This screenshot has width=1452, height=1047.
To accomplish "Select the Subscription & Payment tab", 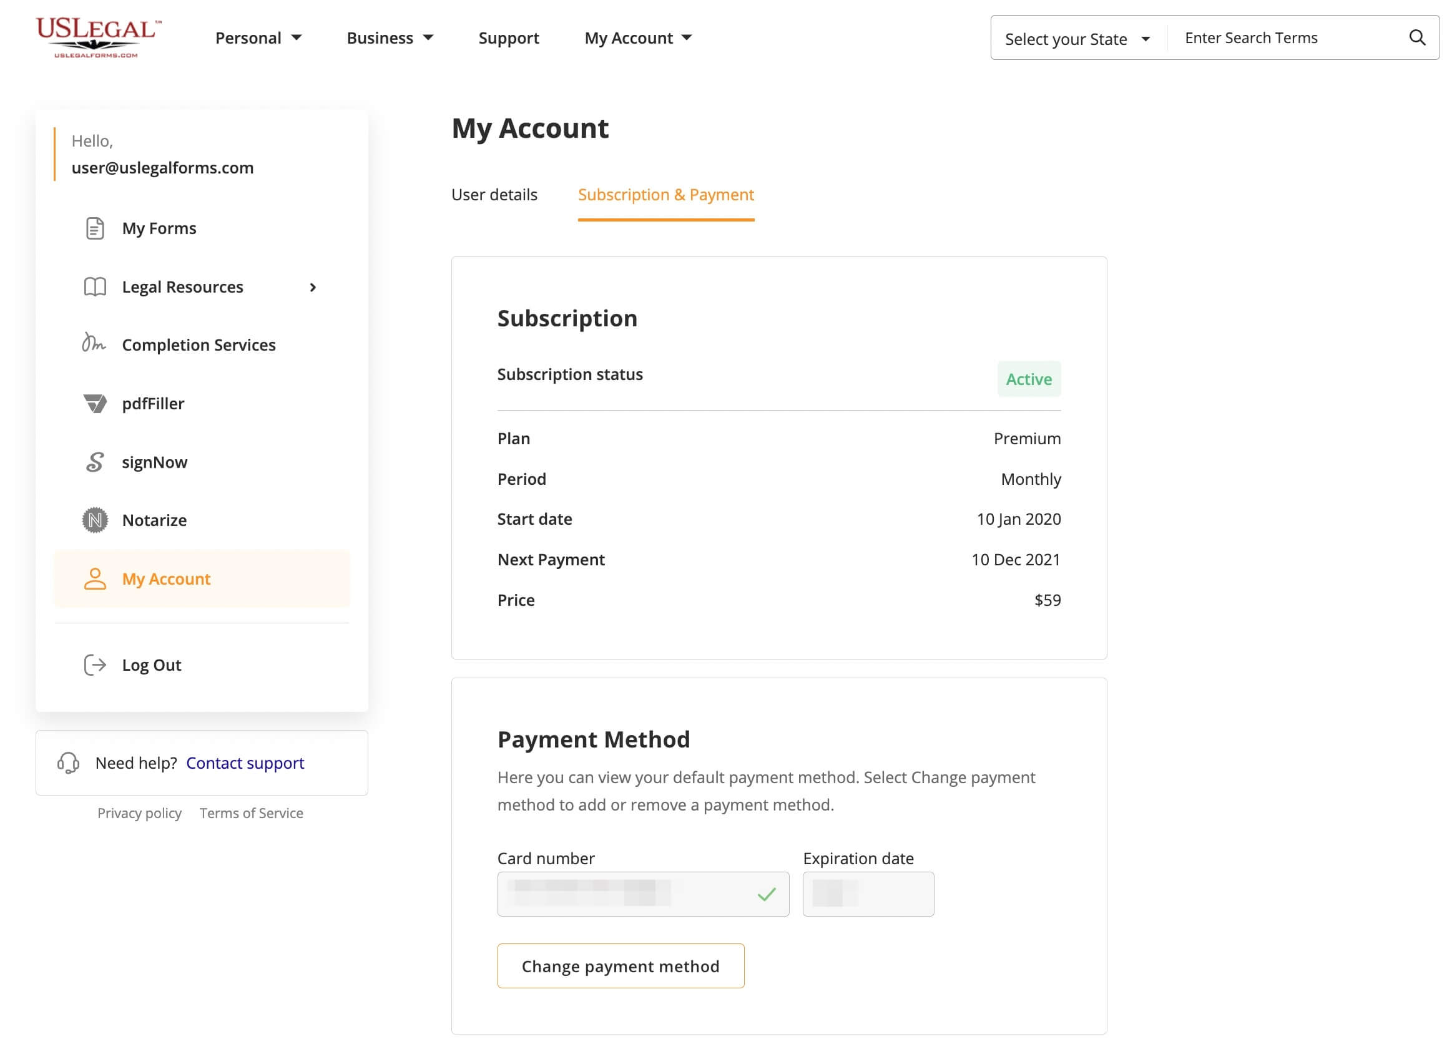I will [666, 195].
